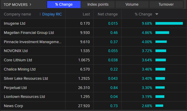Click Perpetual net change 0.84
Viewport: 187px width, 111px height.
pyautogui.click(x=114, y=87)
